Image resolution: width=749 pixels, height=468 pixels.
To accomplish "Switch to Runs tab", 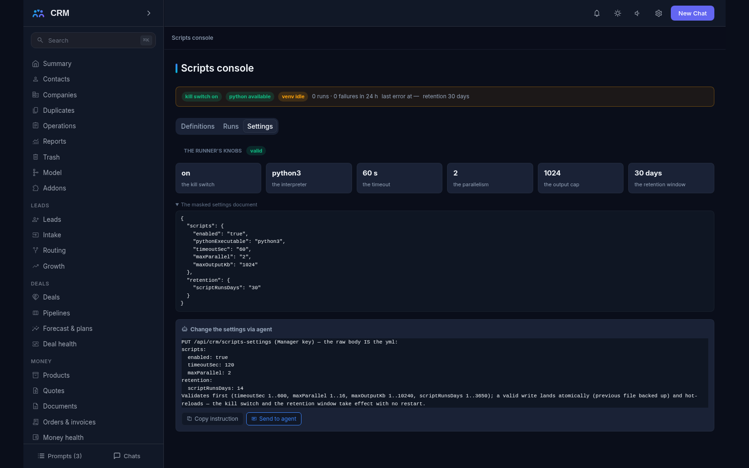I will point(231,126).
